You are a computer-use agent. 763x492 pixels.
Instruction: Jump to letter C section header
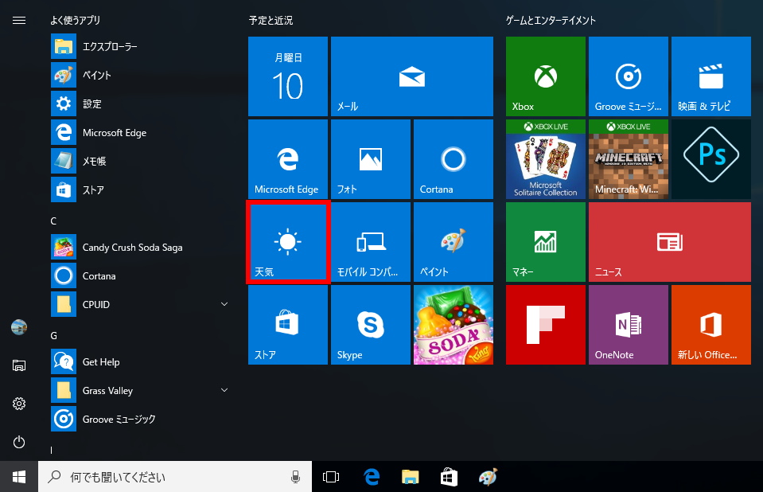[x=53, y=221]
